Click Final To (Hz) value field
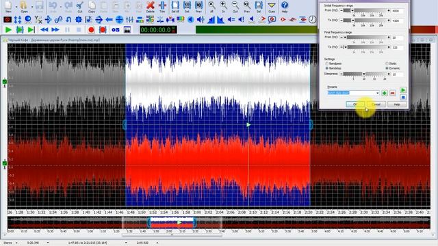Image resolution: width=438 pixels, height=246 pixels. tap(397, 47)
